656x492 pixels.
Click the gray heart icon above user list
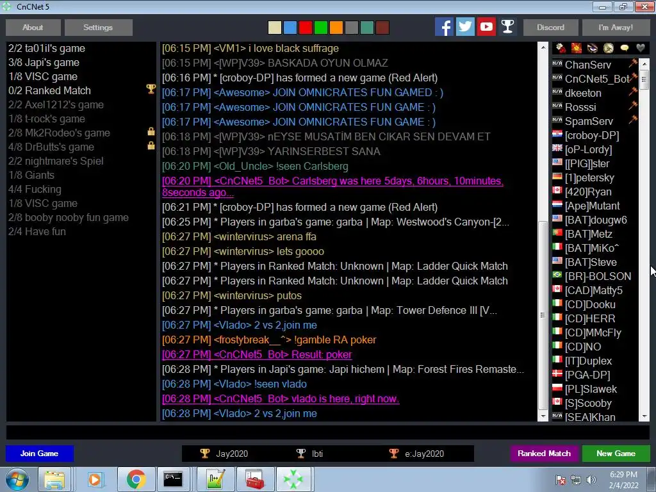coord(641,48)
